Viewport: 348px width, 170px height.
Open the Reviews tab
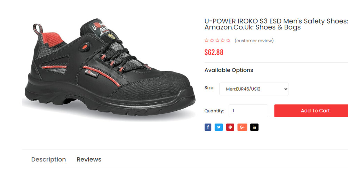pyautogui.click(x=89, y=159)
